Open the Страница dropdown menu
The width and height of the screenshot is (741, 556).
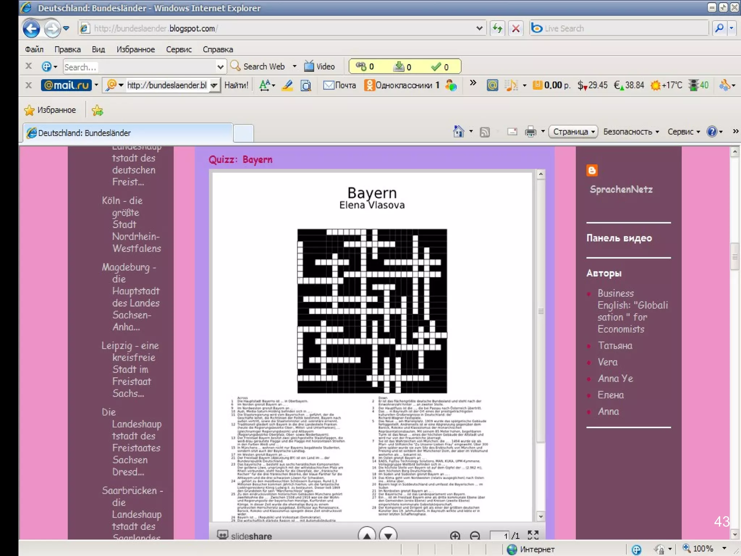click(573, 132)
